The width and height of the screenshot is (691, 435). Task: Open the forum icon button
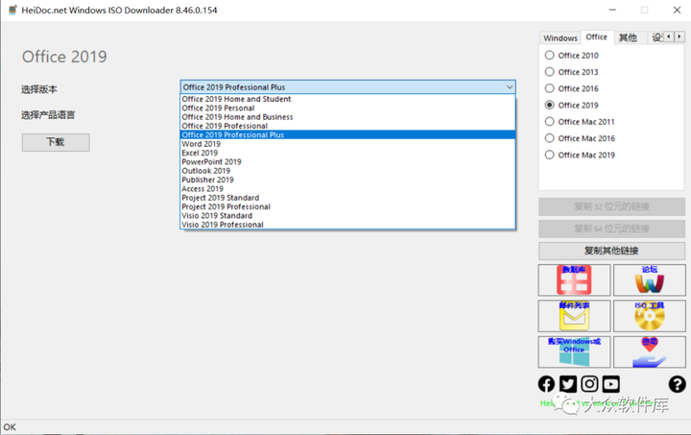click(x=650, y=279)
